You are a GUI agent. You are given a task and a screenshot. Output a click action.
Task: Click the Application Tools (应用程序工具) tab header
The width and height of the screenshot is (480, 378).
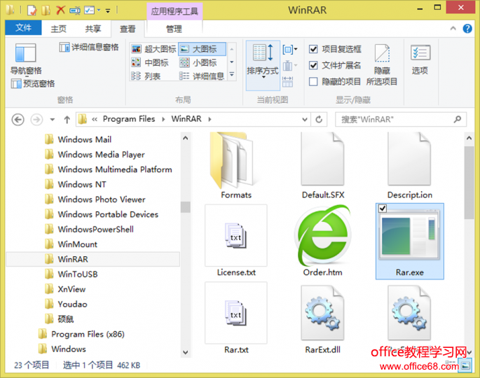(x=174, y=11)
